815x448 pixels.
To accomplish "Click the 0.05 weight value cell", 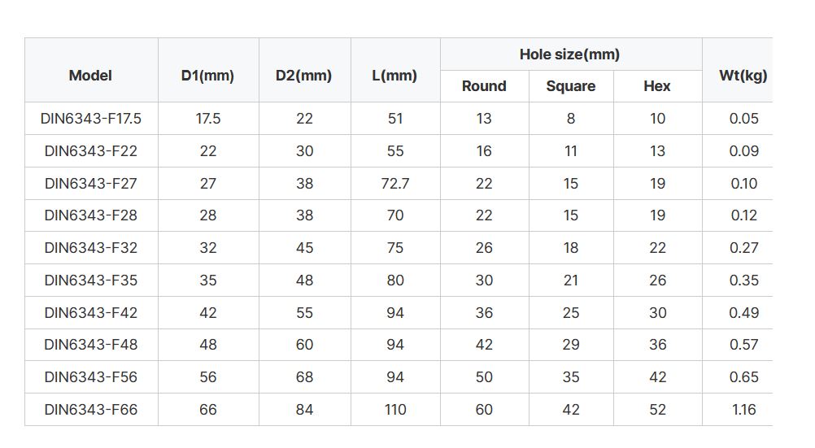I will (x=738, y=119).
